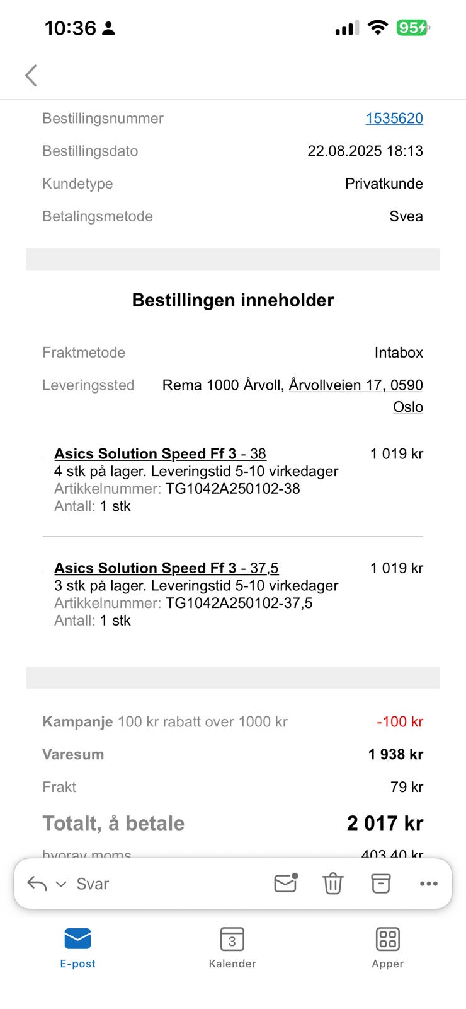The height and width of the screenshot is (1009, 466).
Task: Tap the 10:36 clock in status bar
Action: click(x=71, y=28)
